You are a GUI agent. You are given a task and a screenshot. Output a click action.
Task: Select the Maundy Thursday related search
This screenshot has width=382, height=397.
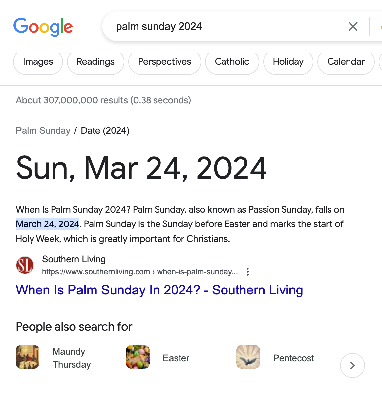[x=72, y=358]
